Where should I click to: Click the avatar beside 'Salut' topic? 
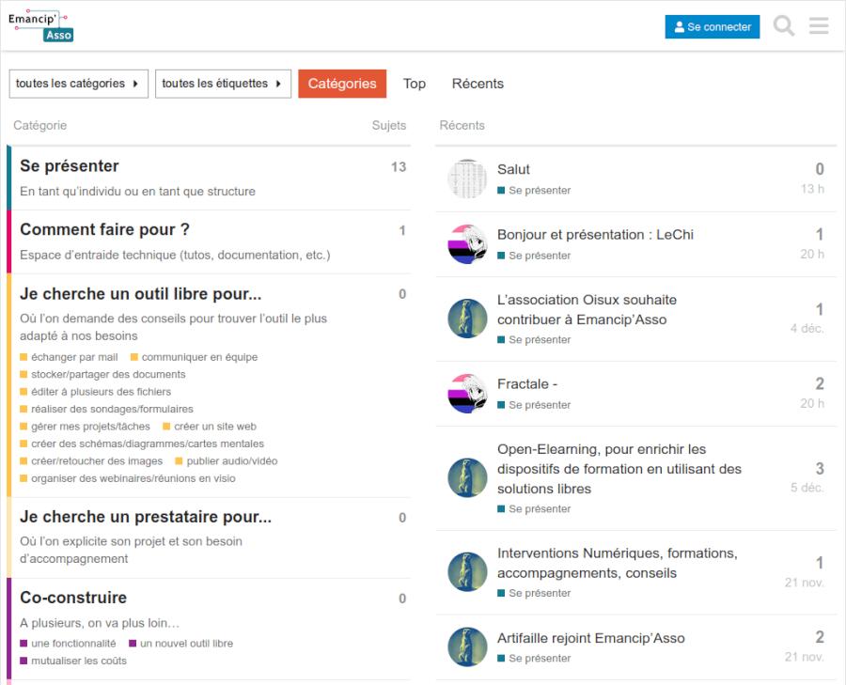pyautogui.click(x=467, y=179)
